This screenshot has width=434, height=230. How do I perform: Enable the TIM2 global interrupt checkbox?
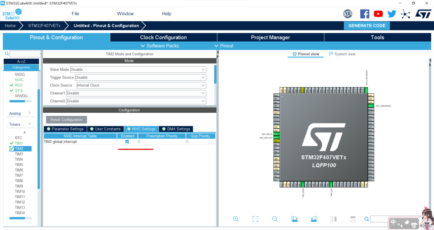tap(127, 142)
